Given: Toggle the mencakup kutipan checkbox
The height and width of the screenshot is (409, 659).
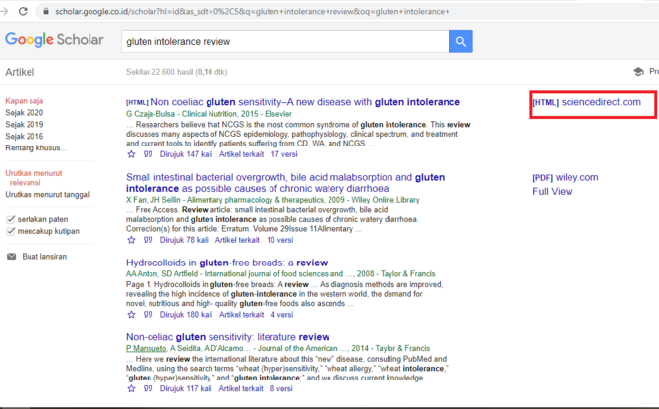Looking at the screenshot, I should tap(11, 231).
